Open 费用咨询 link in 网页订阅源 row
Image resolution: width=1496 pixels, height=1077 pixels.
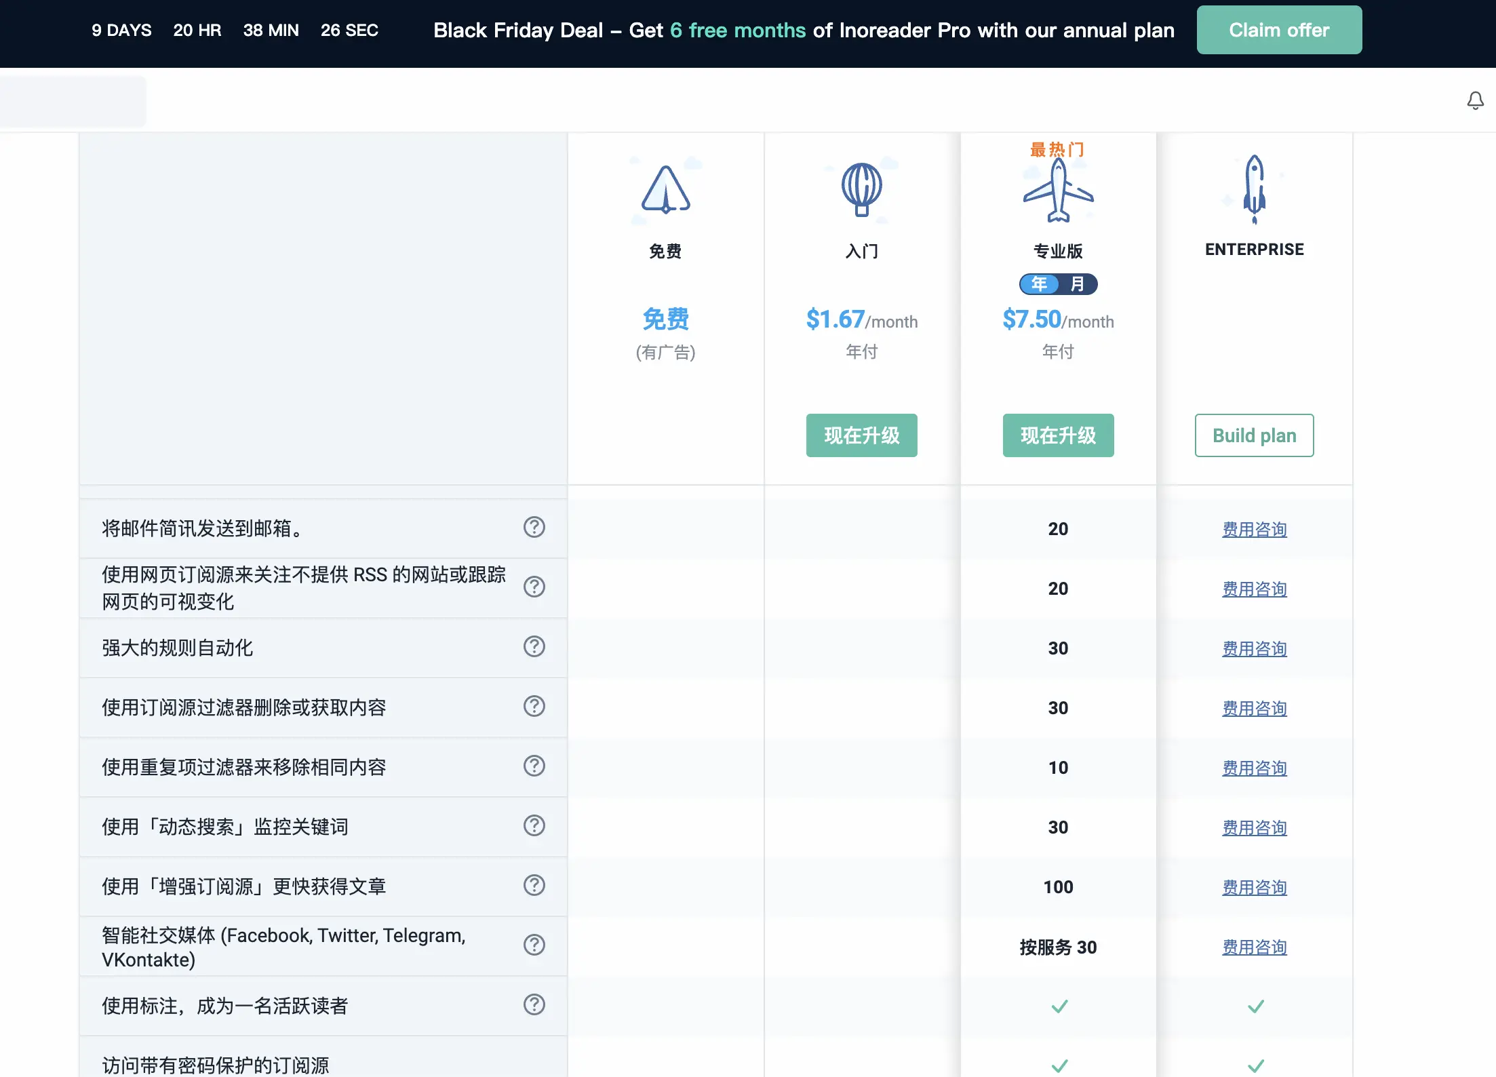(1255, 589)
